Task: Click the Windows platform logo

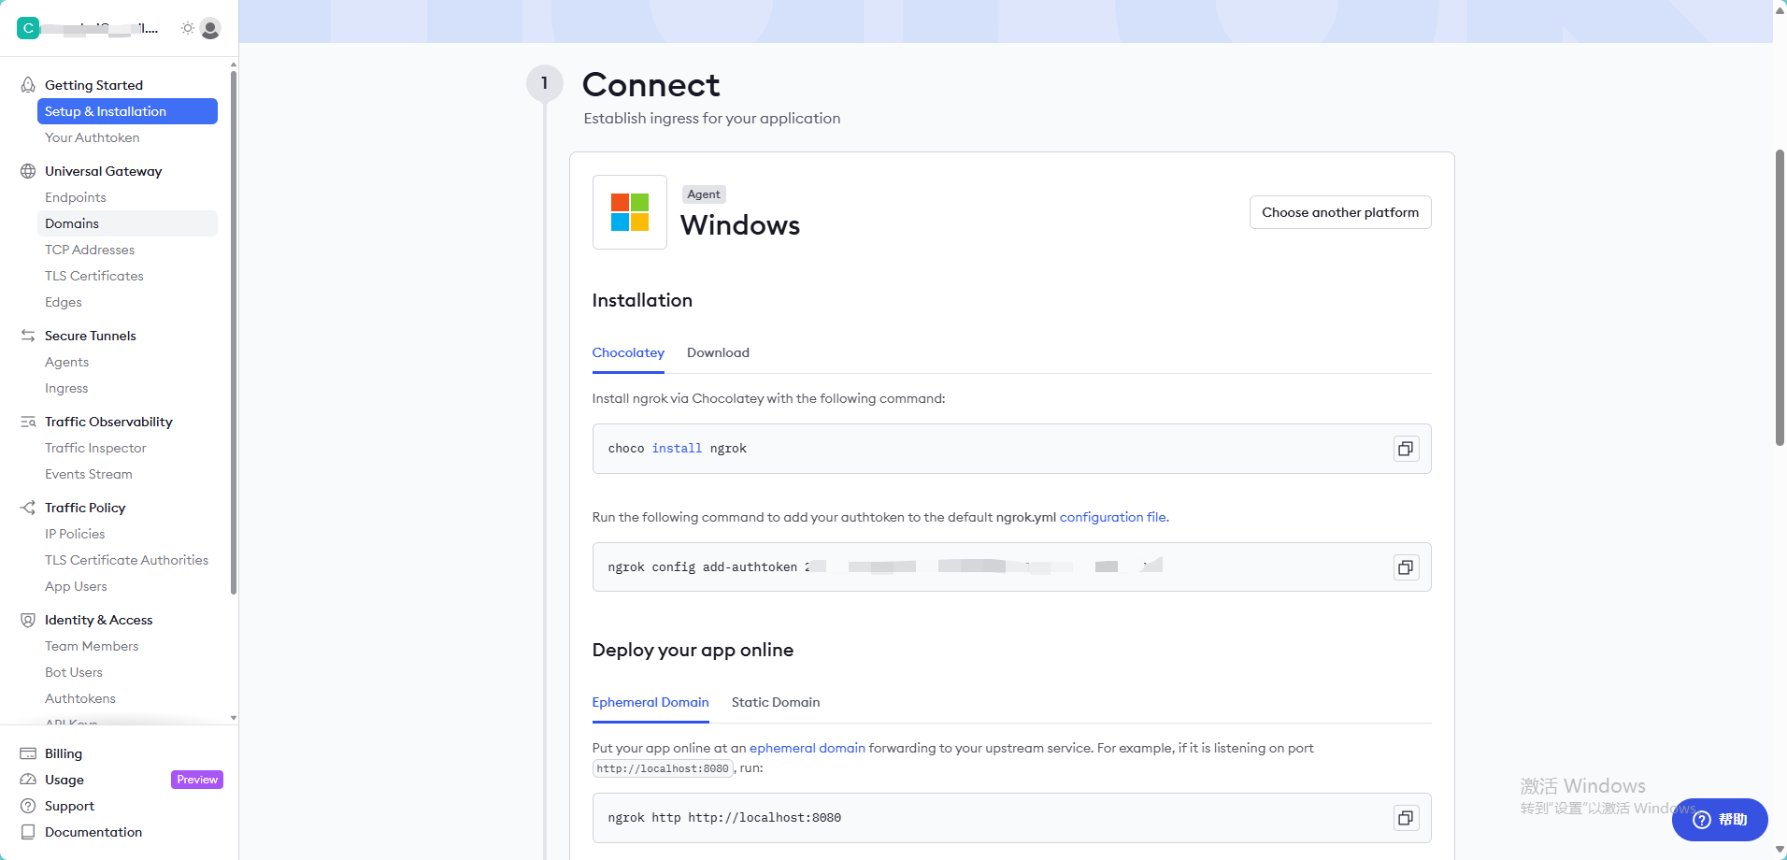Action: pos(630,212)
